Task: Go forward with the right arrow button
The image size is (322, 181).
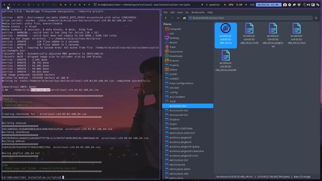Action: (172, 18)
